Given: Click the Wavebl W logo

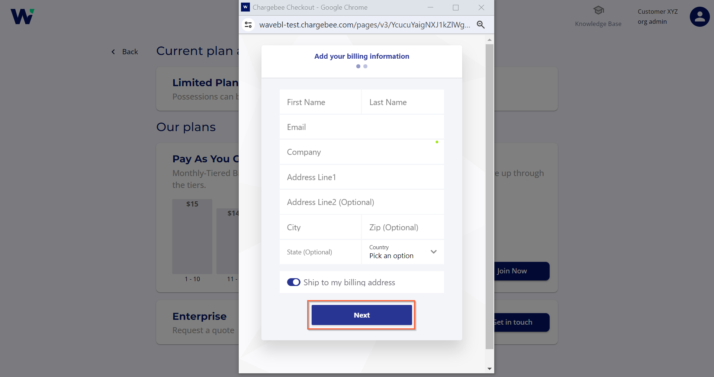Looking at the screenshot, I should (22, 16).
